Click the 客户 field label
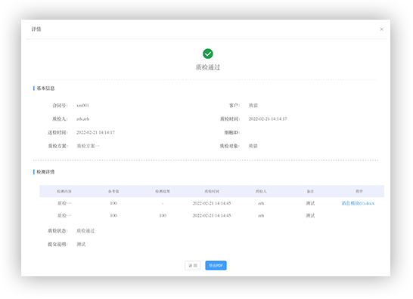This screenshot has height=299, width=413. pyautogui.click(x=234, y=106)
